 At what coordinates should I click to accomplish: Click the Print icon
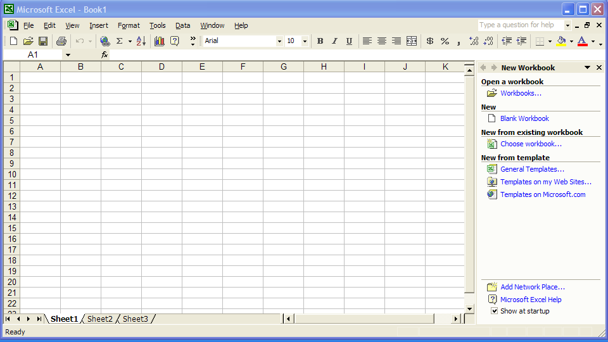point(61,41)
